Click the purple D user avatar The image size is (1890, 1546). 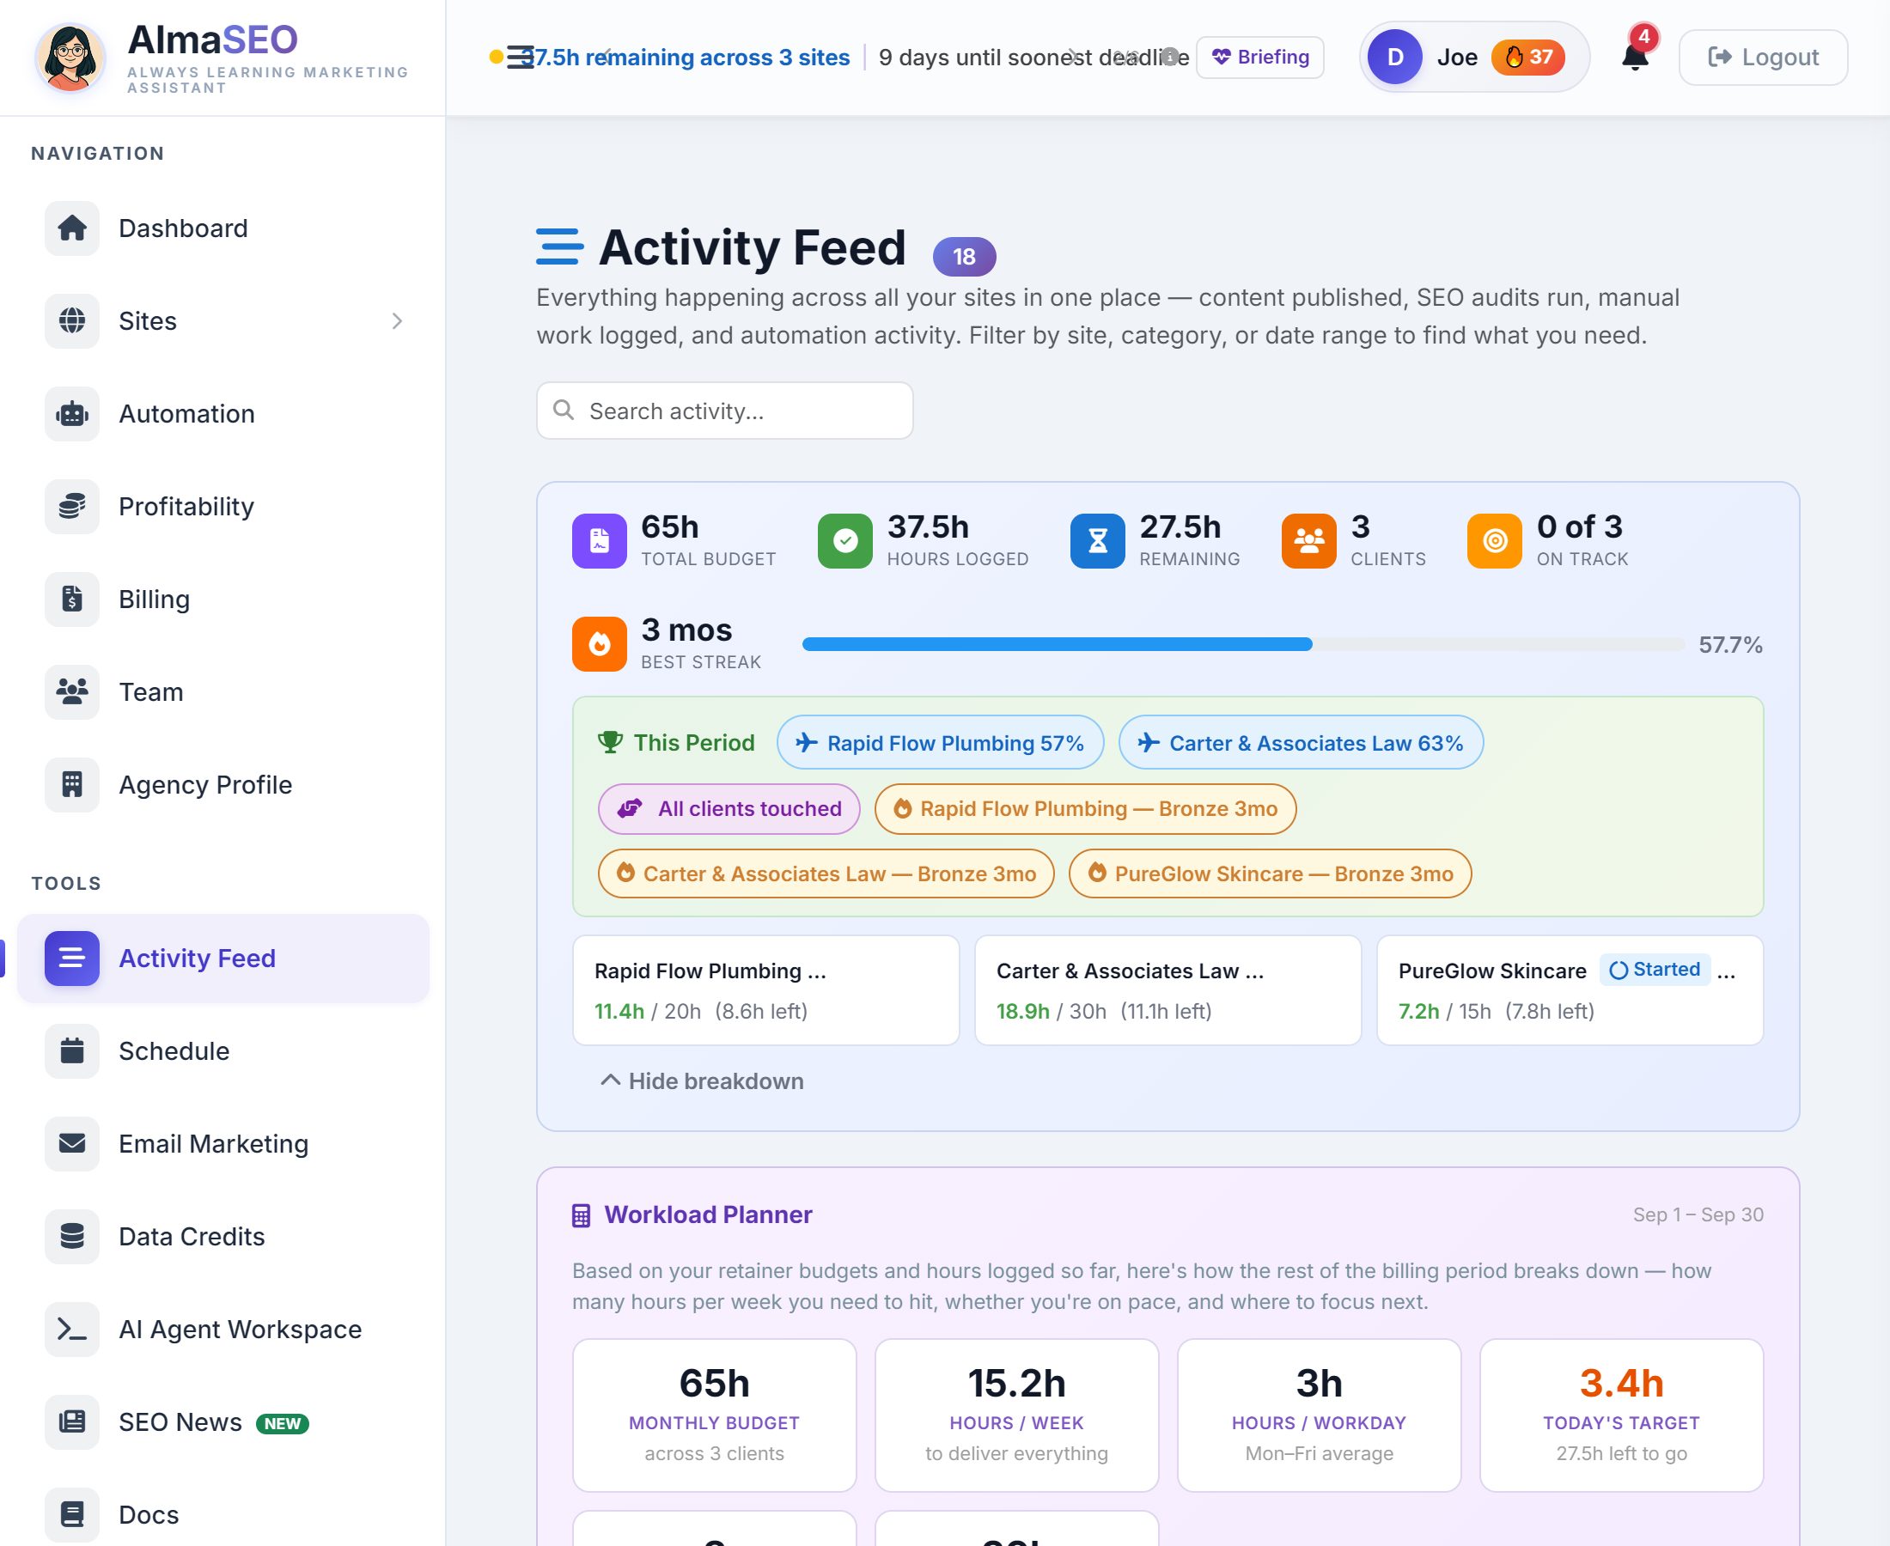coord(1395,57)
